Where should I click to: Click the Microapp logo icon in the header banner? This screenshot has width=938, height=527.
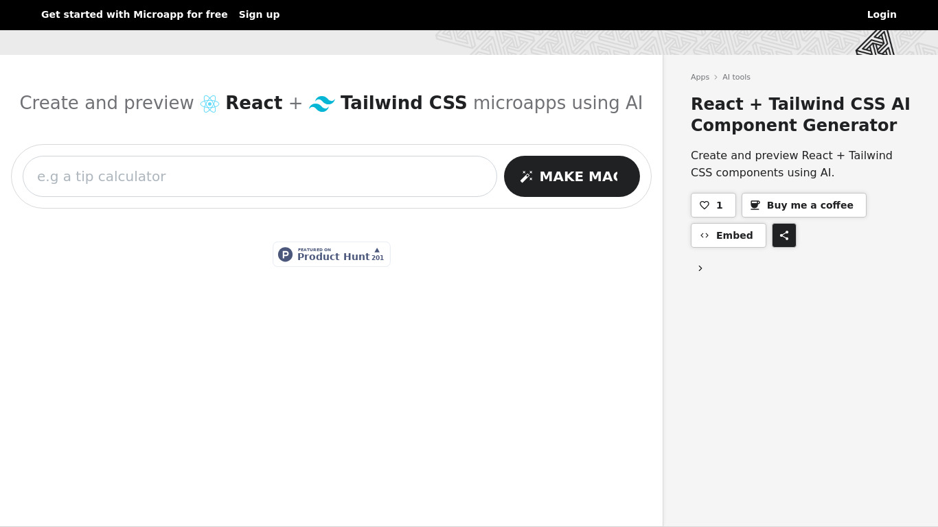coord(875,43)
